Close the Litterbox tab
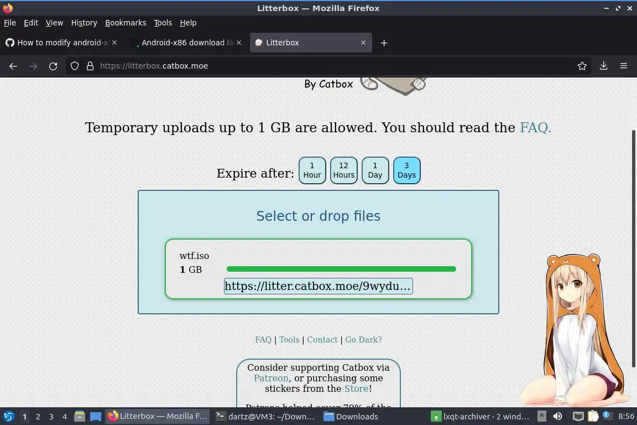 363,43
